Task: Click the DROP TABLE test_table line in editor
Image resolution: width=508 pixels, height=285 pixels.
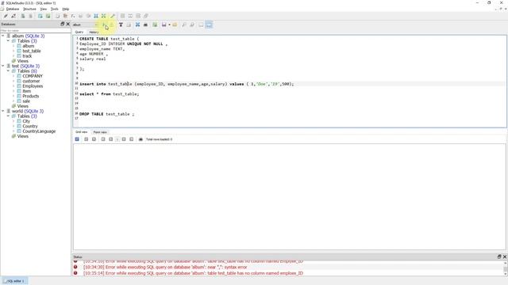Action: pos(106,114)
